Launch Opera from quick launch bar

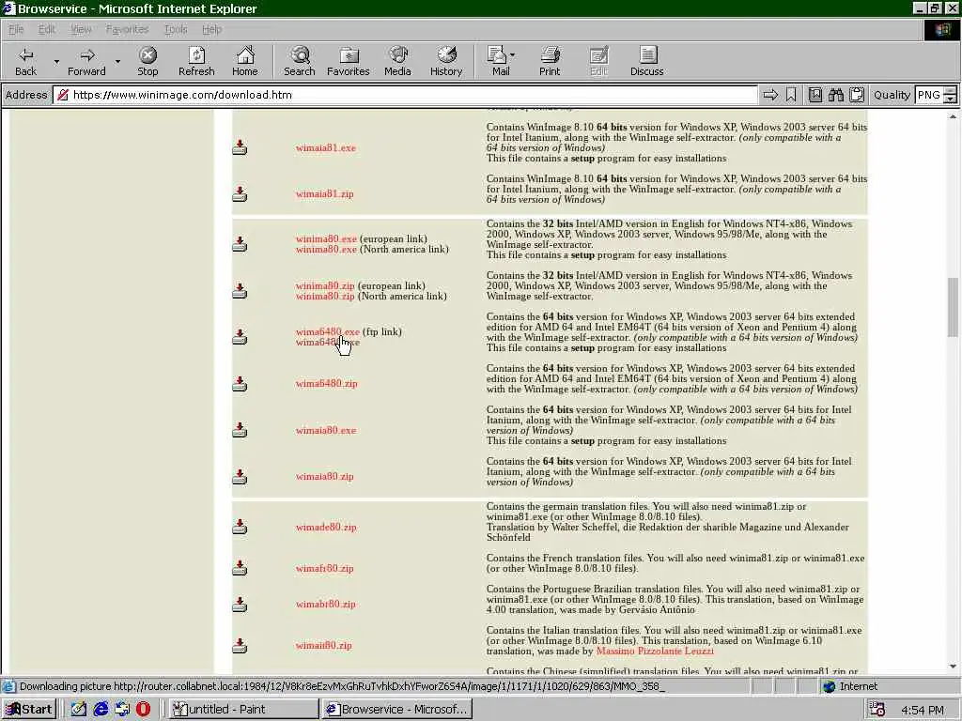pyautogui.click(x=143, y=709)
